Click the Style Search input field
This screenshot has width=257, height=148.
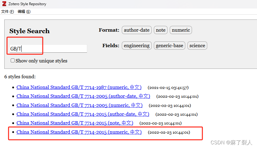[48, 49]
